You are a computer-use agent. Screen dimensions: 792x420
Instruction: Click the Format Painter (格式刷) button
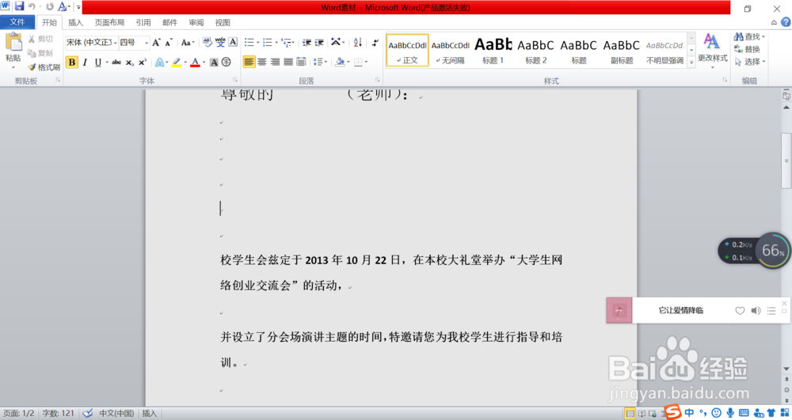click(44, 67)
